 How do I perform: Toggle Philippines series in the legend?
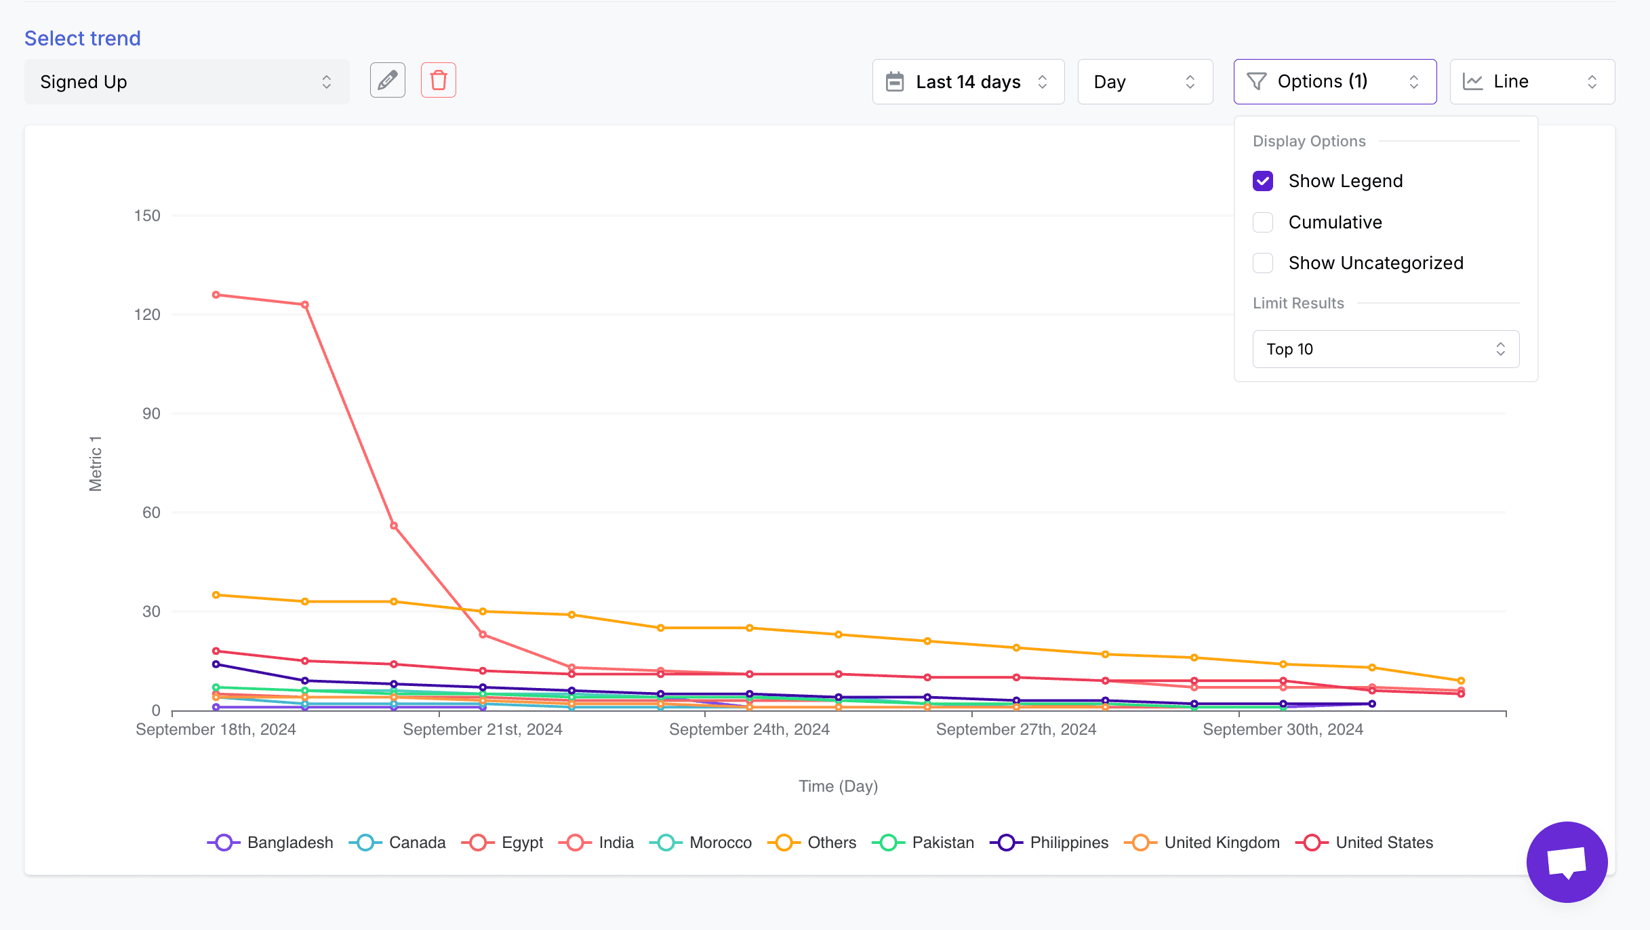(1049, 843)
